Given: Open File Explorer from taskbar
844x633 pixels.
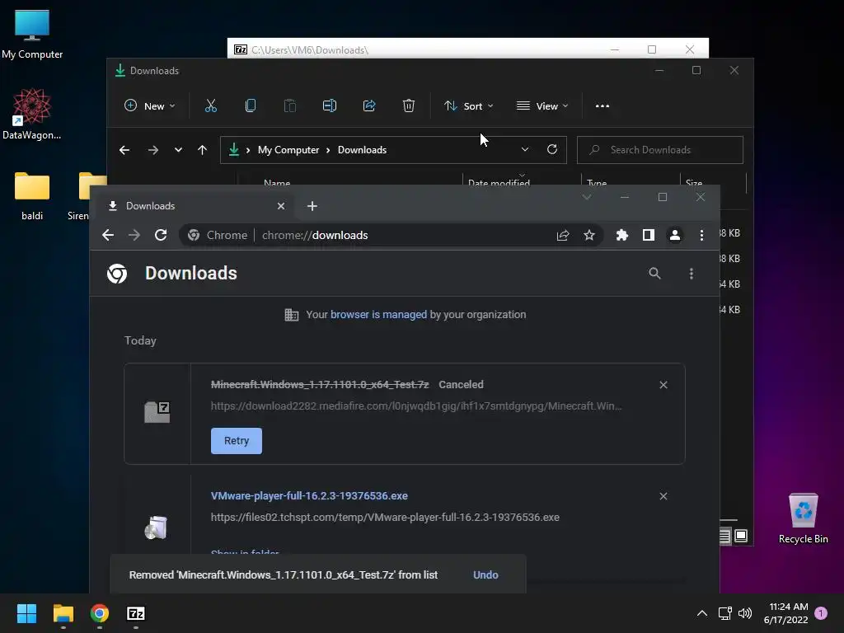Looking at the screenshot, I should (63, 613).
